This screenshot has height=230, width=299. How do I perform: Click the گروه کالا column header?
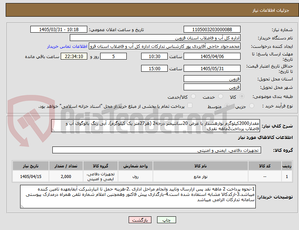[x=101, y=166]
